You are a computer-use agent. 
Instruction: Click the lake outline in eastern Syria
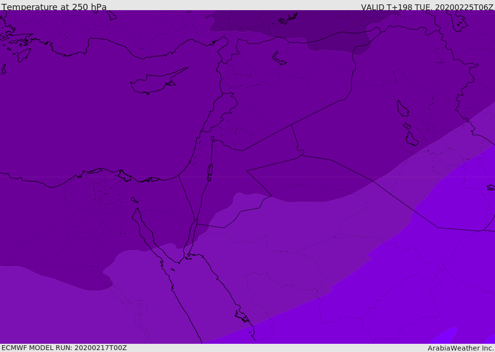[279, 58]
